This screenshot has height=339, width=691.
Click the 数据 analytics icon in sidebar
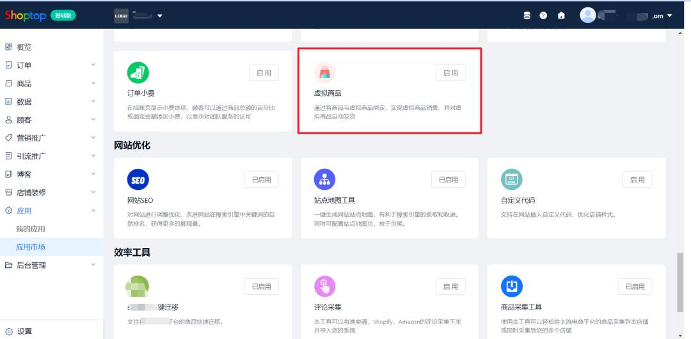coord(8,102)
